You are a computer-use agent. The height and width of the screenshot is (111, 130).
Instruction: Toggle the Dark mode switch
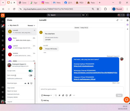click(x=30, y=75)
